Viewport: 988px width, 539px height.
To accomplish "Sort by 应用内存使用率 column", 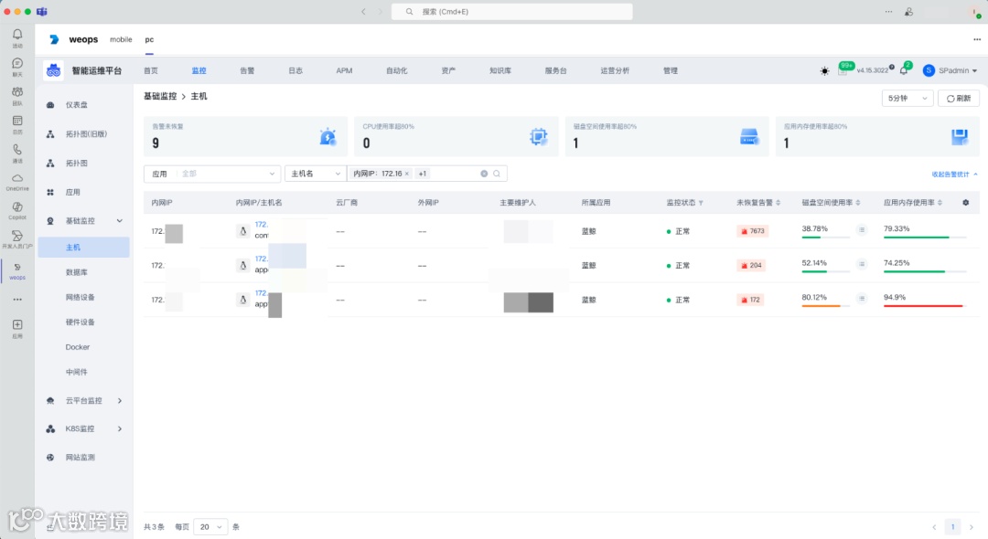I will tap(940, 203).
